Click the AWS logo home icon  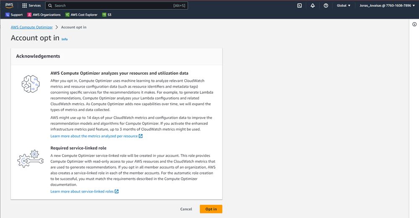click(9, 5)
